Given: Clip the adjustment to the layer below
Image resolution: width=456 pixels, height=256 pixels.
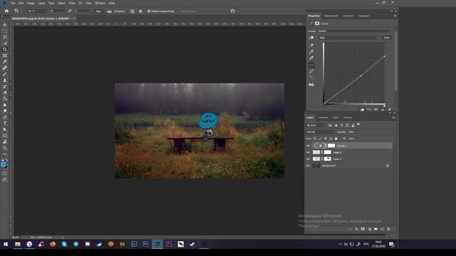Looking at the screenshot, I should [362, 110].
